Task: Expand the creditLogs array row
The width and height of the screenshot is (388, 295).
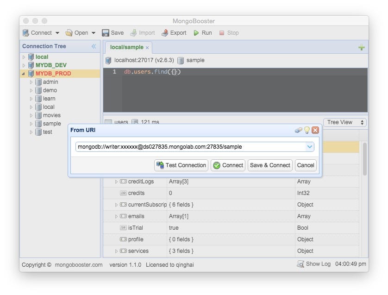Action: (116, 182)
